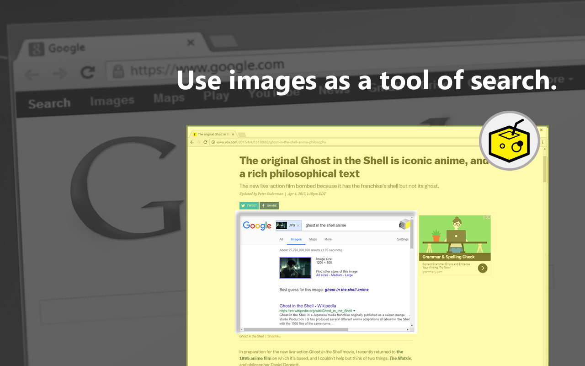This screenshot has height=366, width=585.
Task: Click 'Maps' in background Google nav bar
Action: 169,98
